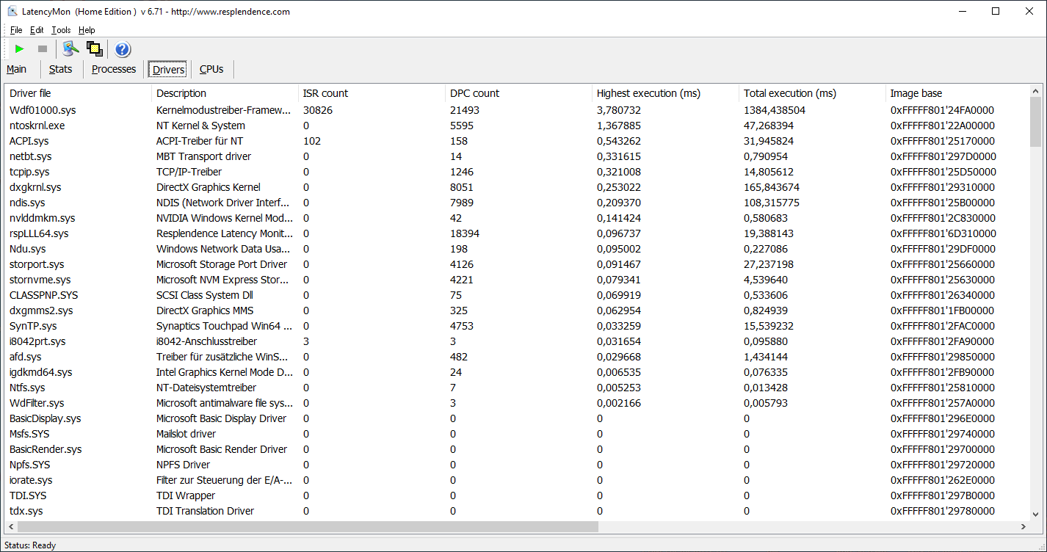Select the Npfs.SYS driver row

click(517, 465)
